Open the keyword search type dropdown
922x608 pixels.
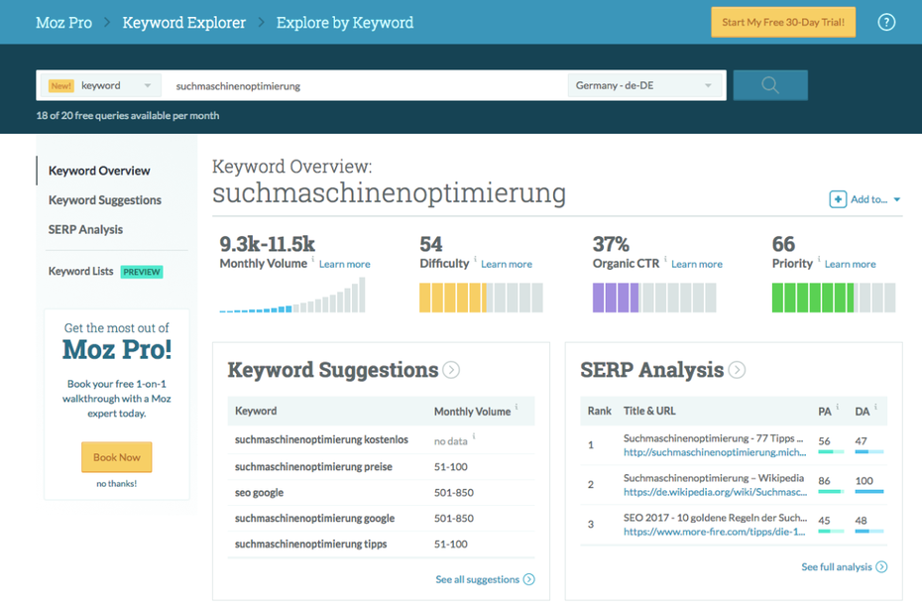click(x=116, y=86)
